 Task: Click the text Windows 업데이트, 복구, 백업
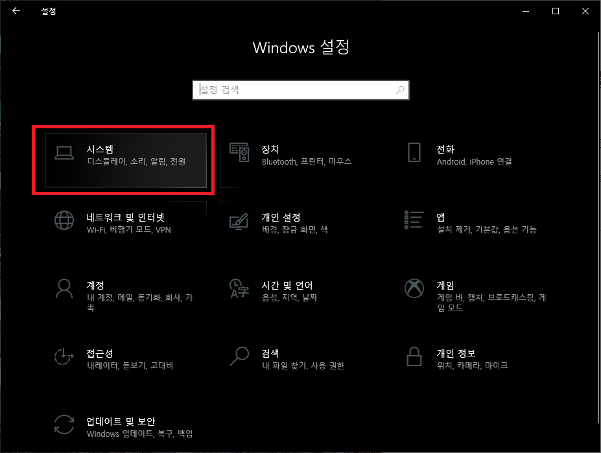pyautogui.click(x=139, y=434)
